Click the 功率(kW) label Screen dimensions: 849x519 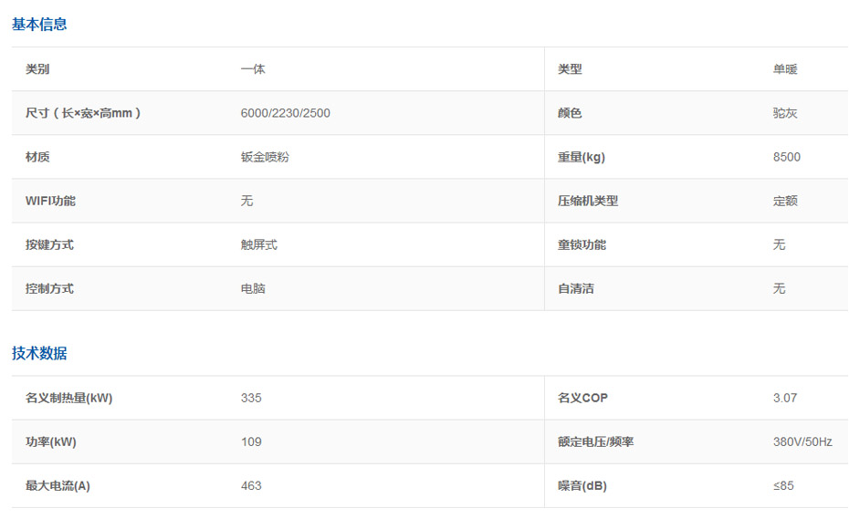[51, 441]
